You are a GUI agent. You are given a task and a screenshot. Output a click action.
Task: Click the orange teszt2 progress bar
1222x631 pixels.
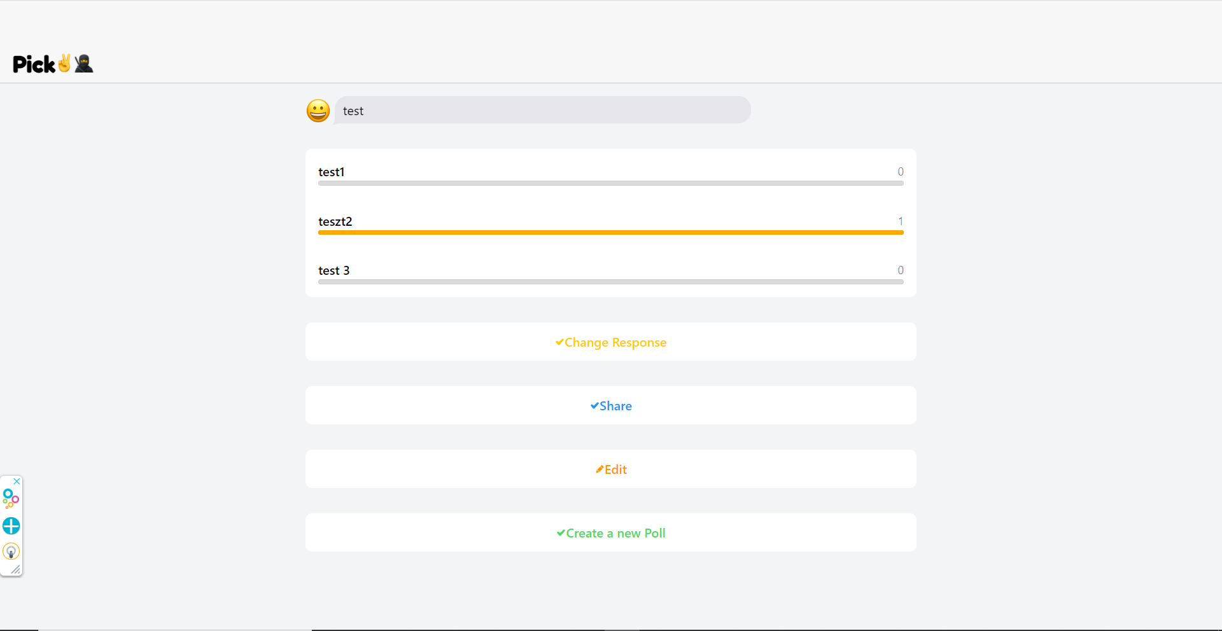(x=610, y=233)
